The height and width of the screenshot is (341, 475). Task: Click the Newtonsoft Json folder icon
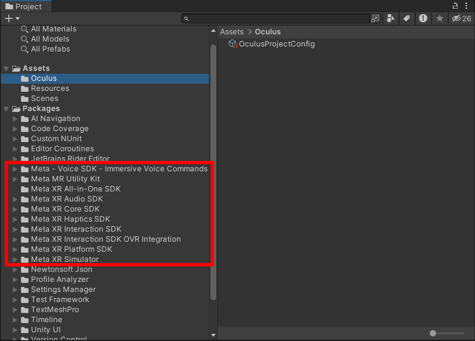[x=25, y=270]
